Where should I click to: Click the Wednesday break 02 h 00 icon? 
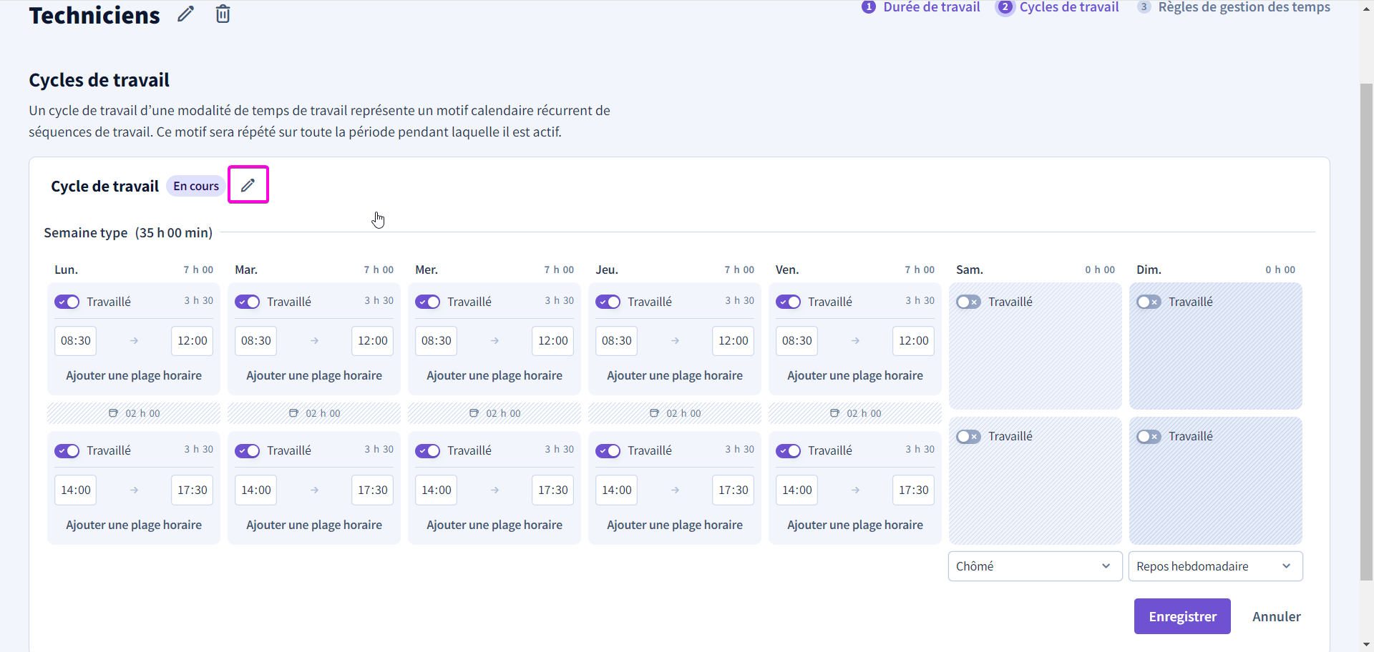(x=474, y=413)
